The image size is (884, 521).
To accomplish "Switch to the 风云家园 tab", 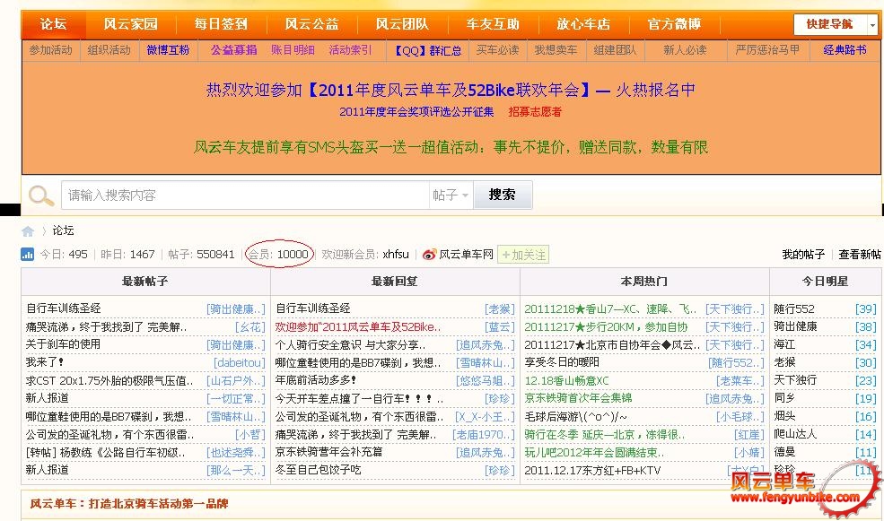I will pyautogui.click(x=131, y=24).
